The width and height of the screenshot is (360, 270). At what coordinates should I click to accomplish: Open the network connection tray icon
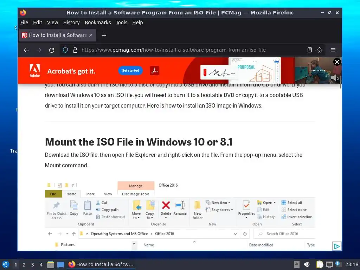click(x=329, y=264)
